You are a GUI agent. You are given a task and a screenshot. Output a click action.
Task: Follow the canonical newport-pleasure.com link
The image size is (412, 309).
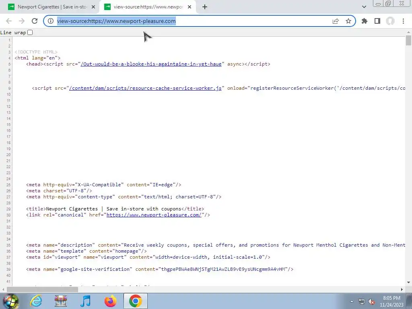[154, 215]
